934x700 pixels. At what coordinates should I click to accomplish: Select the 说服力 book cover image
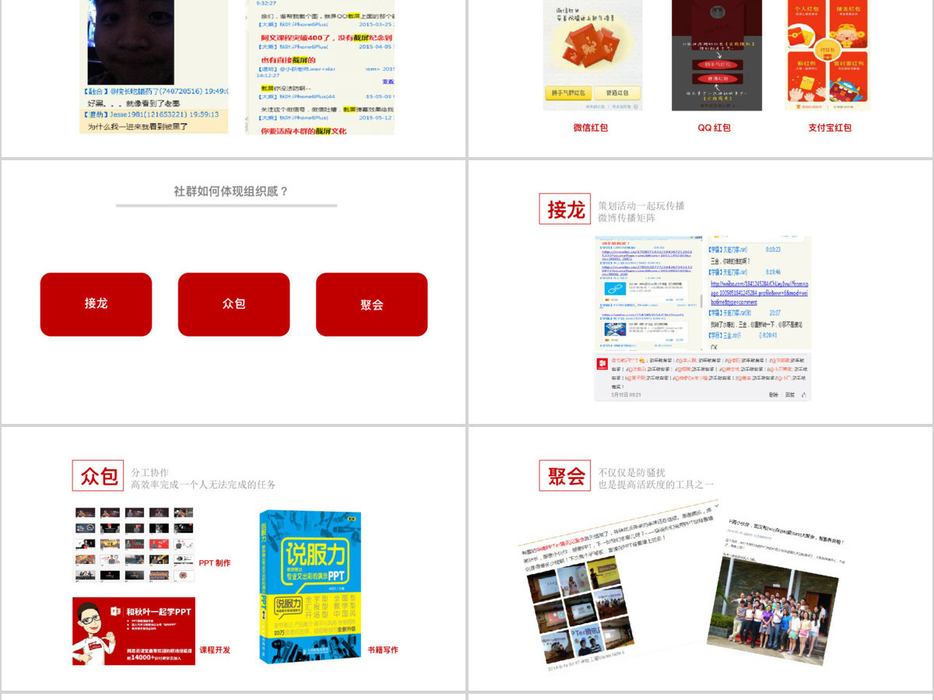[x=311, y=586]
